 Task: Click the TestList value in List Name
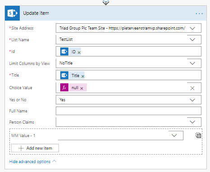pyautogui.click(x=66, y=39)
